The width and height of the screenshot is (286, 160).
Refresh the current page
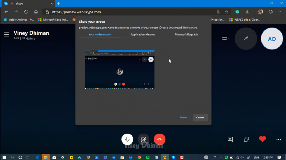[x=26, y=12]
